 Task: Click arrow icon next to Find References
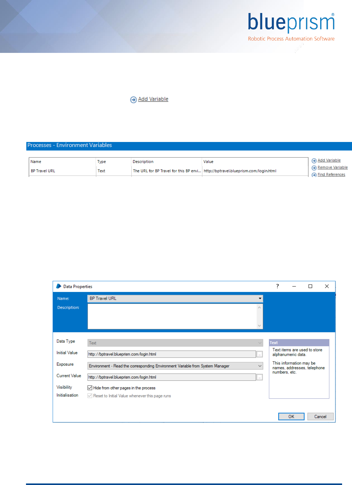tap(314, 175)
